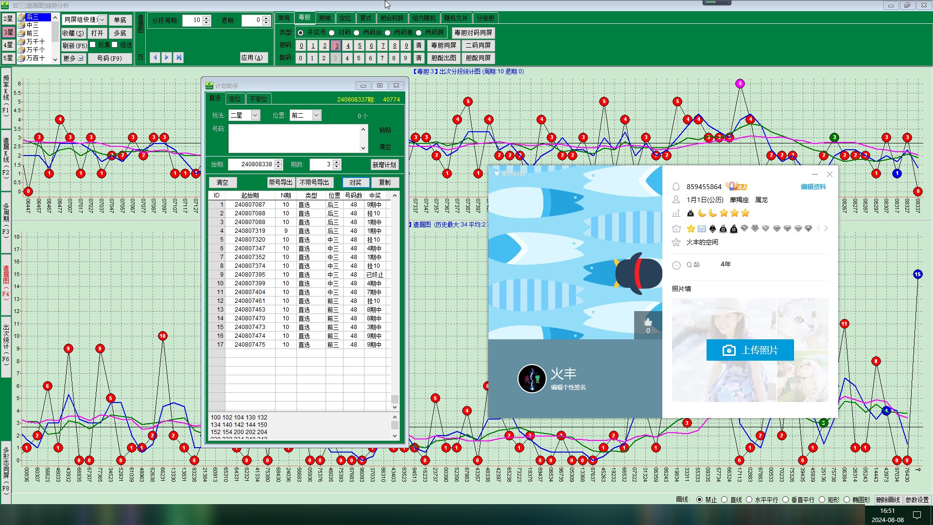
Task: Select 配码 number 7 button
Action: coord(382,58)
